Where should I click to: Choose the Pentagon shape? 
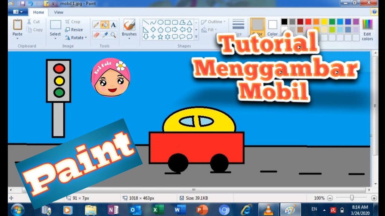(161, 30)
